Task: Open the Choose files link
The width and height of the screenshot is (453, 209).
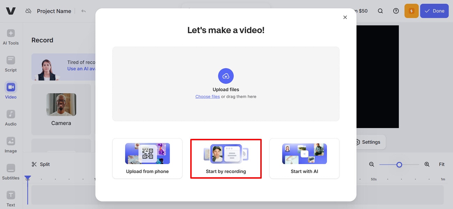Action: pyautogui.click(x=207, y=96)
